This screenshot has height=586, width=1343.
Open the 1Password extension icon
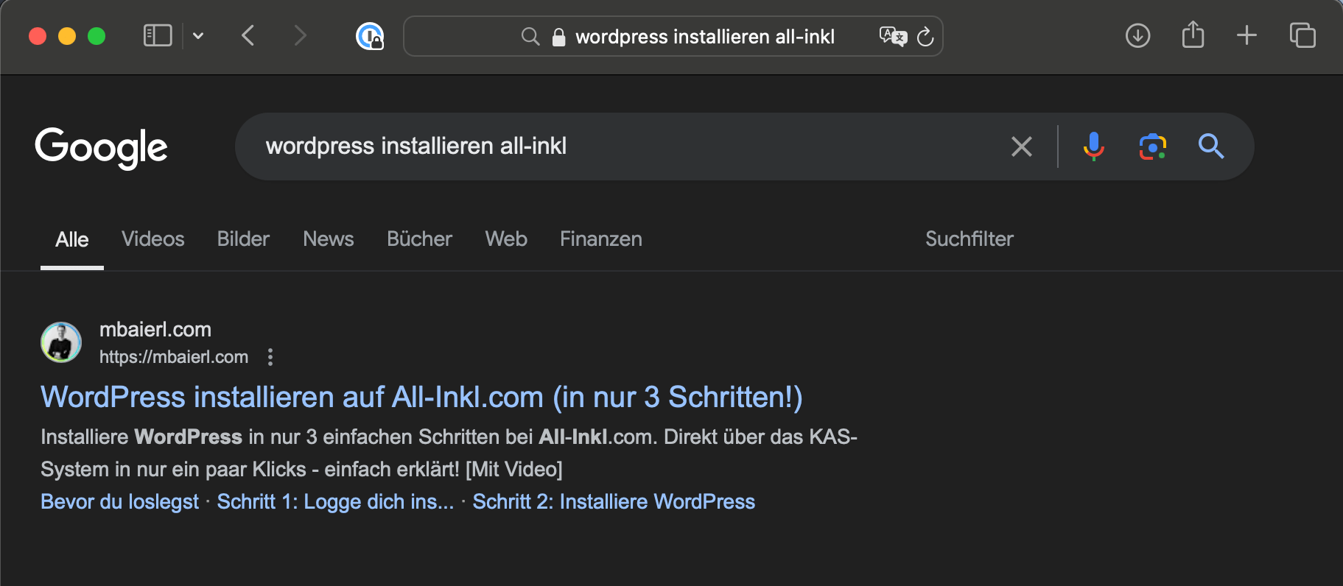click(x=370, y=36)
